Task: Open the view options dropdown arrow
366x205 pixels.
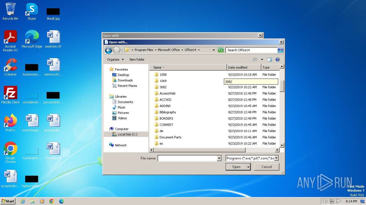Action: (x=262, y=60)
